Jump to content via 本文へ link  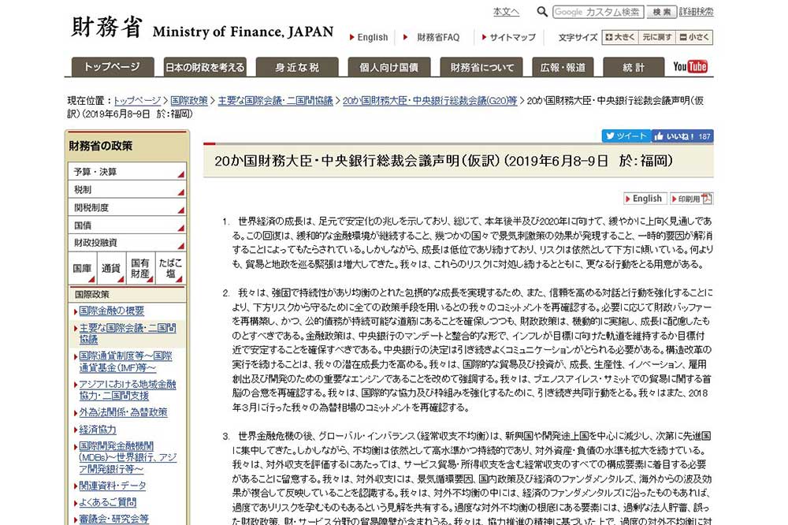(506, 12)
